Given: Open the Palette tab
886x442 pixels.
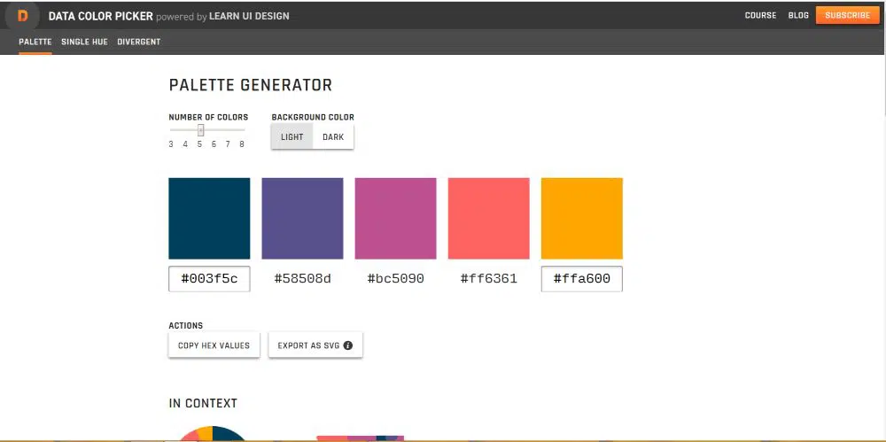Looking at the screenshot, I should [x=35, y=42].
